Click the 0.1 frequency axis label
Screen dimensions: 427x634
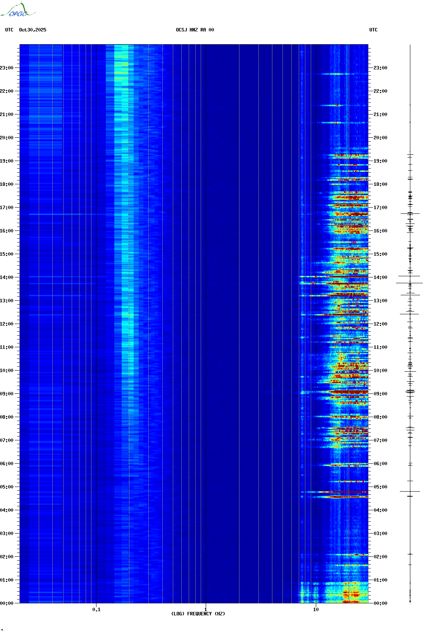pos(96,609)
